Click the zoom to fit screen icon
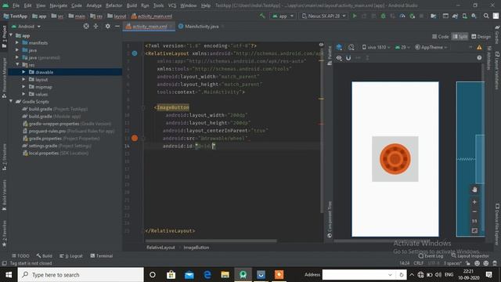Screen dimensions: 501x282 pos(474,230)
